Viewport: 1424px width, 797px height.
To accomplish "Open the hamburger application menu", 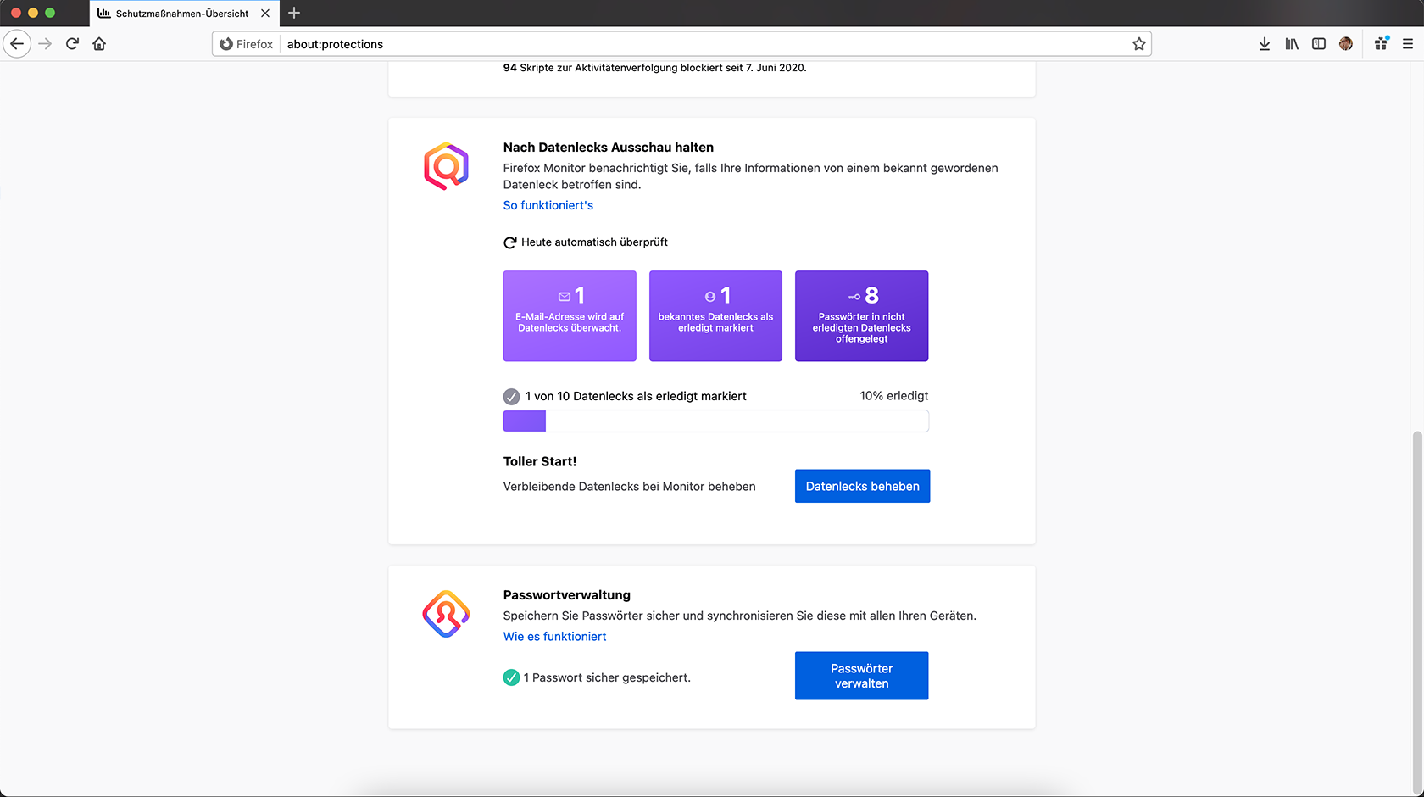I will pyautogui.click(x=1408, y=44).
